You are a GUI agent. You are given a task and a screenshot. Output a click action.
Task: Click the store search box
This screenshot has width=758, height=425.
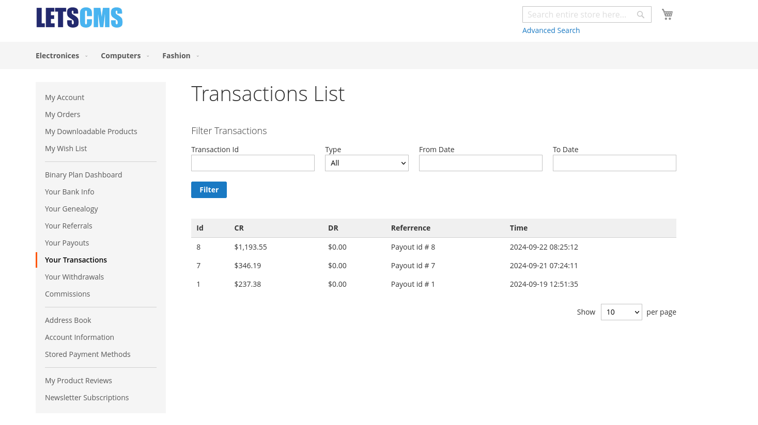click(x=579, y=15)
